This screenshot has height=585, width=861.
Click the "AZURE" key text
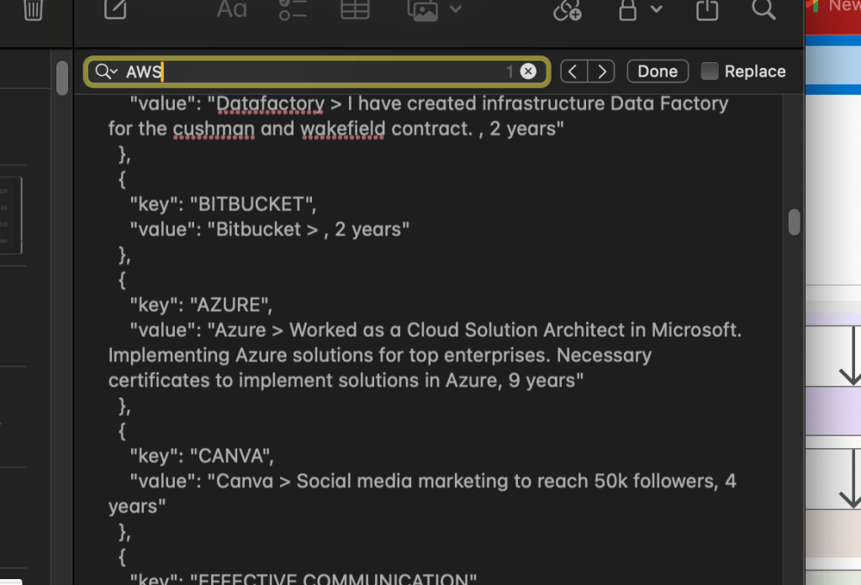click(x=230, y=304)
